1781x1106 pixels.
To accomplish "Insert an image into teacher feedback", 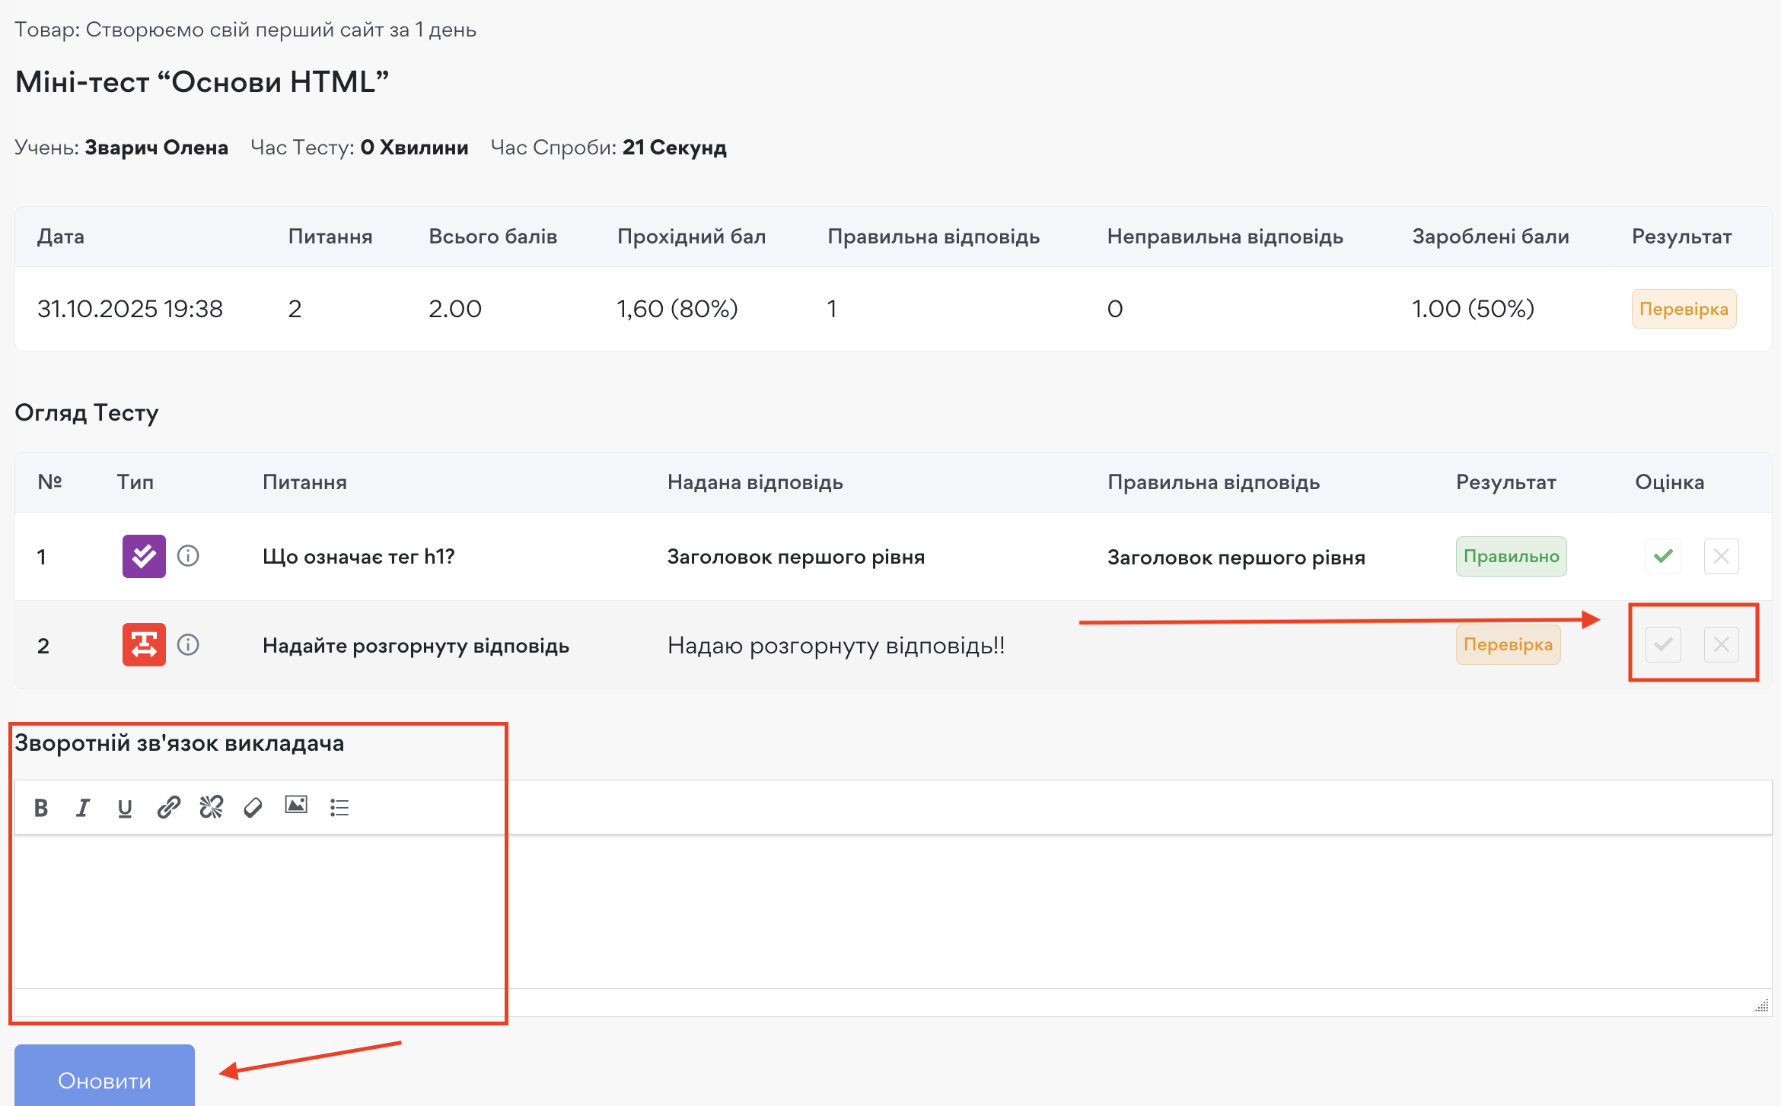I will (296, 806).
